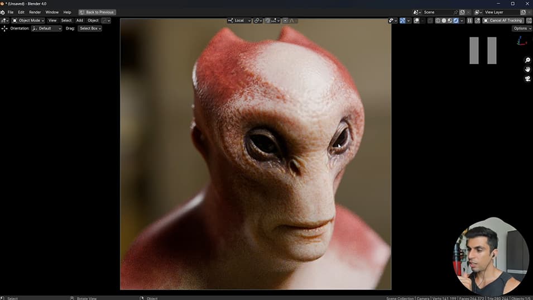Open the Help menu
The image size is (533, 300).
67,12
